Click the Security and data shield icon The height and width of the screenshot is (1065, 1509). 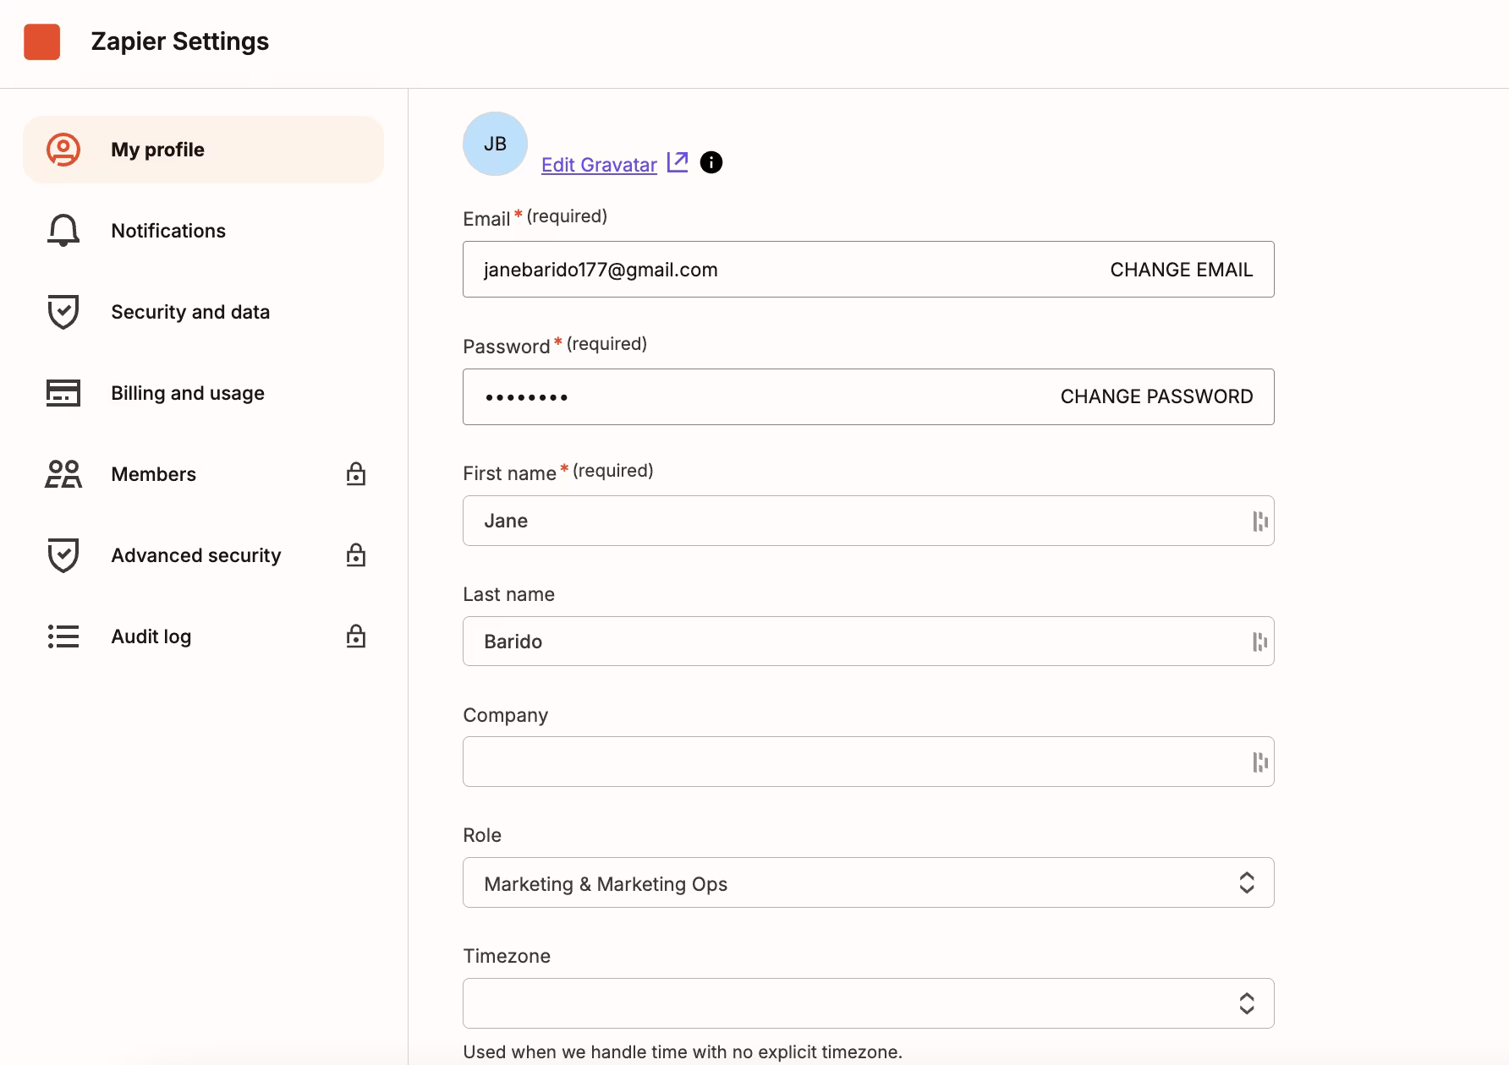coord(63,312)
